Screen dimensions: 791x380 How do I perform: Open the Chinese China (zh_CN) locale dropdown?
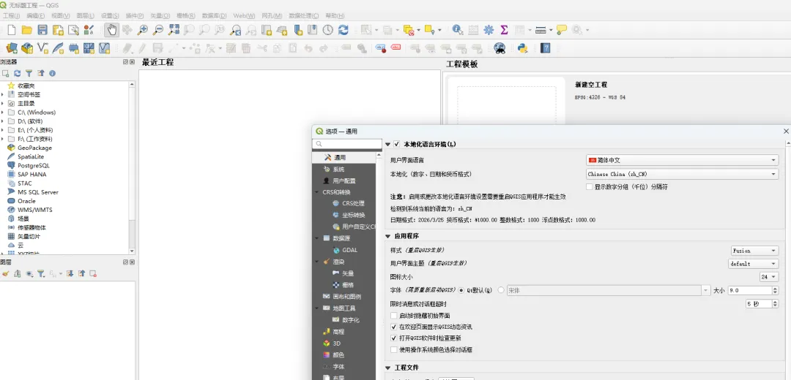click(682, 174)
